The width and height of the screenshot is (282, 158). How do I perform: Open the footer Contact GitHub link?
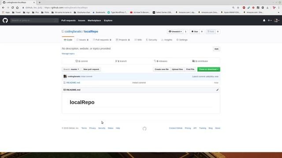click(176, 128)
